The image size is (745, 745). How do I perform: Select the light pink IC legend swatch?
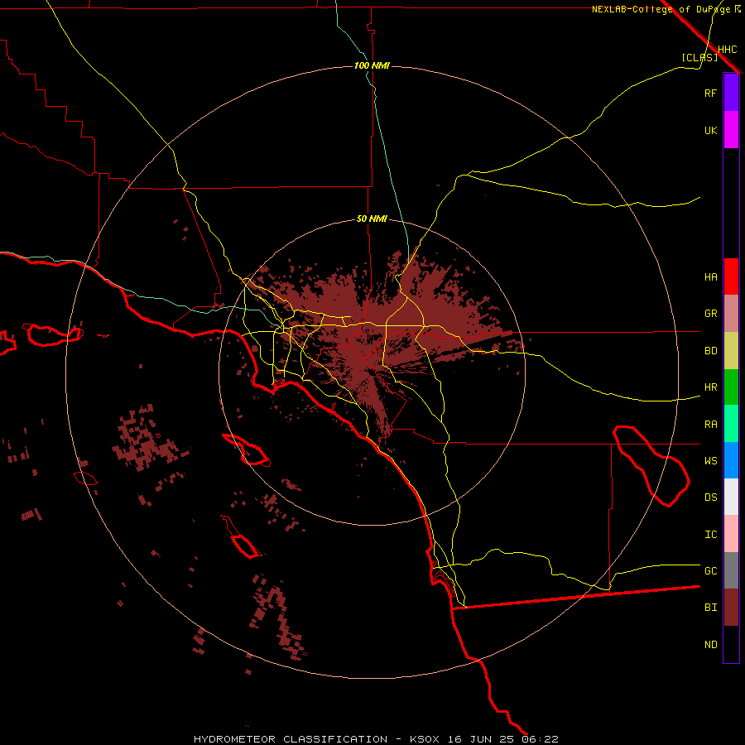click(731, 534)
